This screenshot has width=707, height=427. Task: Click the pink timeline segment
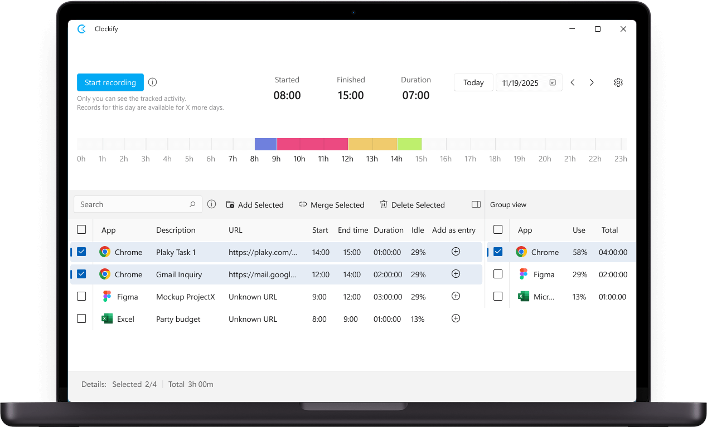[x=312, y=144]
